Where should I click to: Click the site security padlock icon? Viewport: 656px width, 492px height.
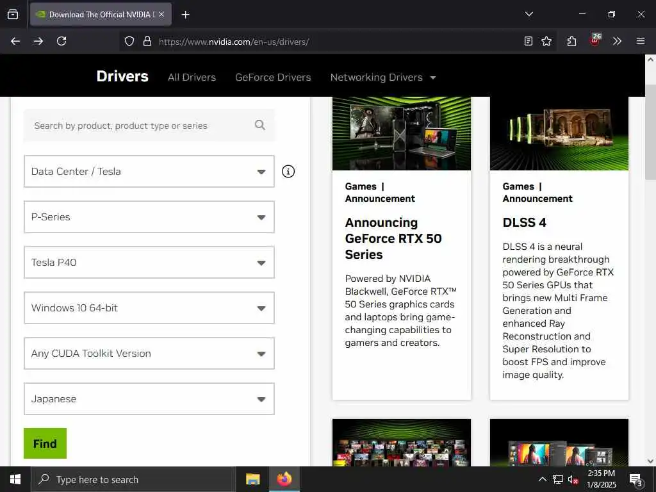pos(147,42)
